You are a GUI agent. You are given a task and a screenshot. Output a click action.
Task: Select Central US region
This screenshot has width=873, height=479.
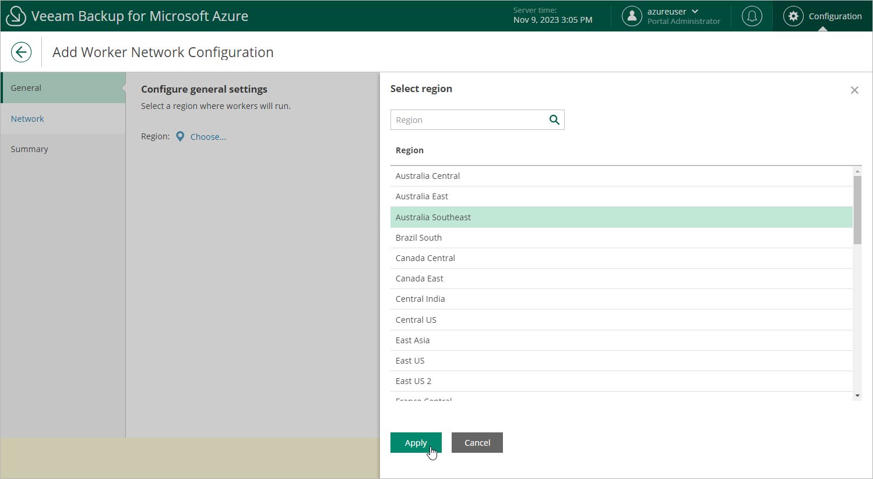coord(621,320)
